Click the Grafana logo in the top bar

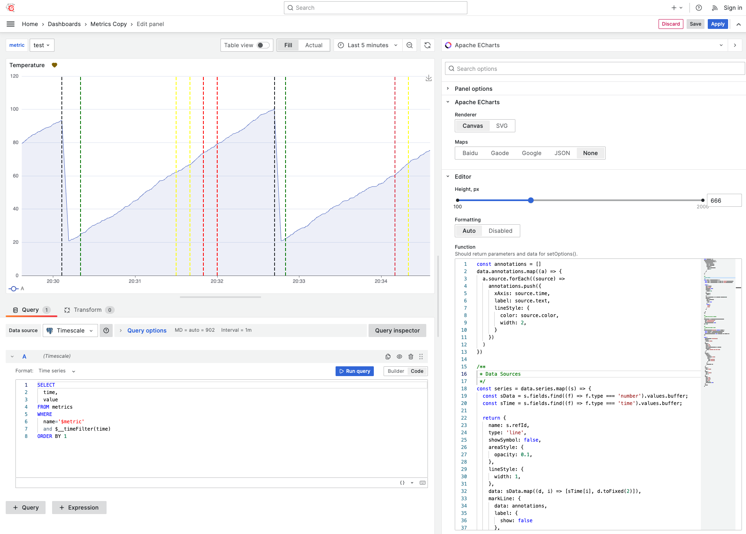click(10, 7)
